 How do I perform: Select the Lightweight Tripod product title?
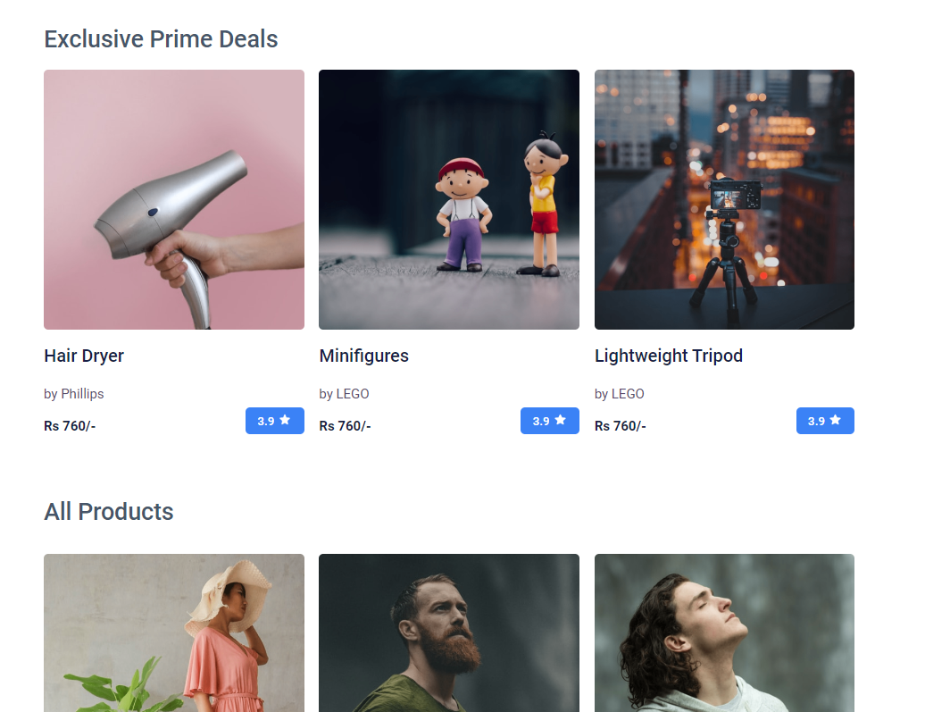[669, 356]
